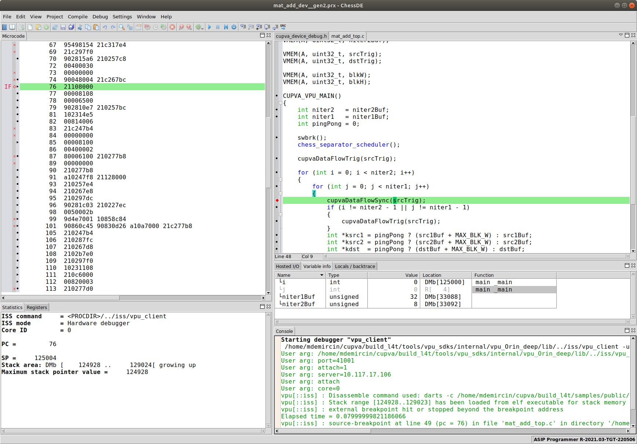Click the blue power button icon
Viewport: 637px width, 444px height.
[x=234, y=27]
